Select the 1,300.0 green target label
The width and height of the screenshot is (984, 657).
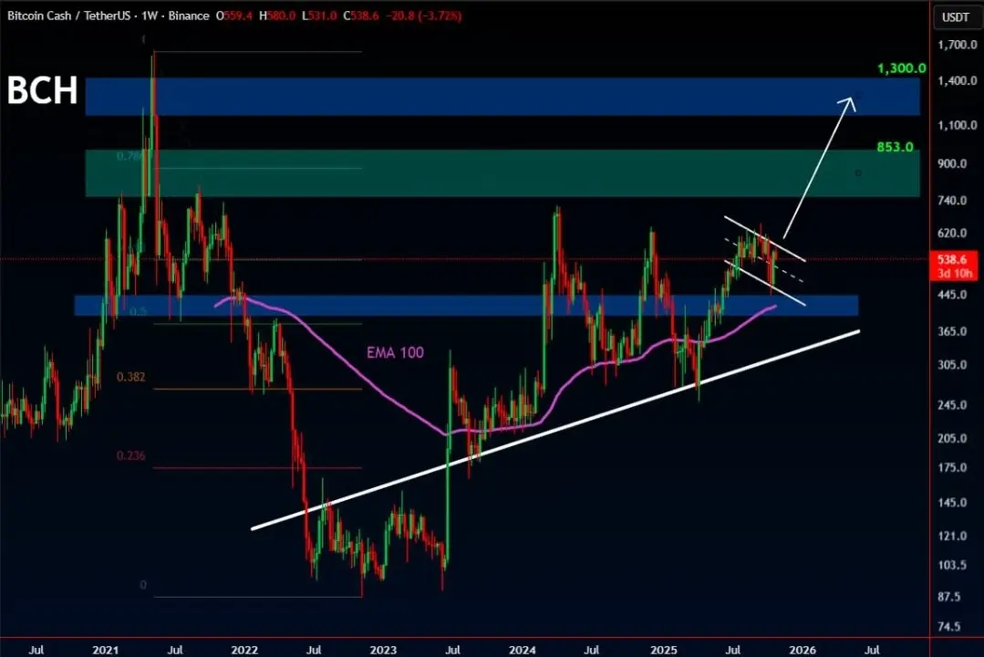pyautogui.click(x=901, y=68)
